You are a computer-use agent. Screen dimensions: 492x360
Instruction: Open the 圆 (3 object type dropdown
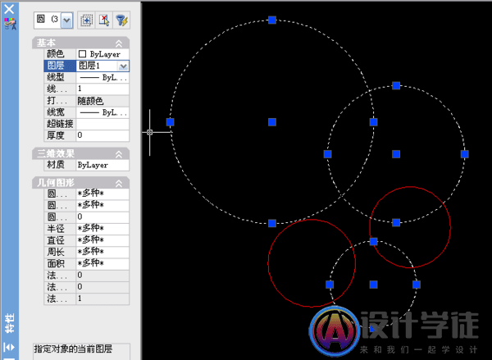pos(67,21)
